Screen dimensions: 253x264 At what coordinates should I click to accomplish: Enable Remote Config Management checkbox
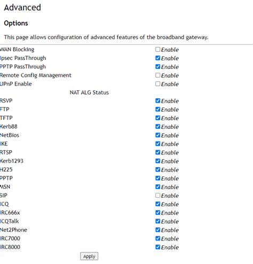click(157, 75)
